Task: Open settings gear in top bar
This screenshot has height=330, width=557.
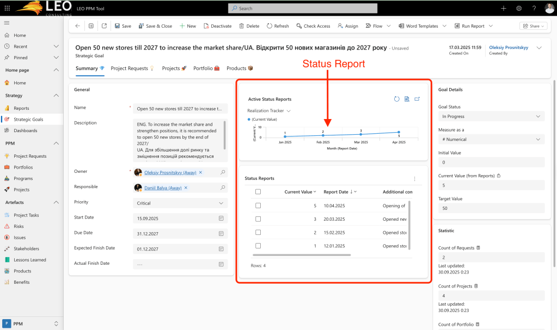Action: point(519,8)
